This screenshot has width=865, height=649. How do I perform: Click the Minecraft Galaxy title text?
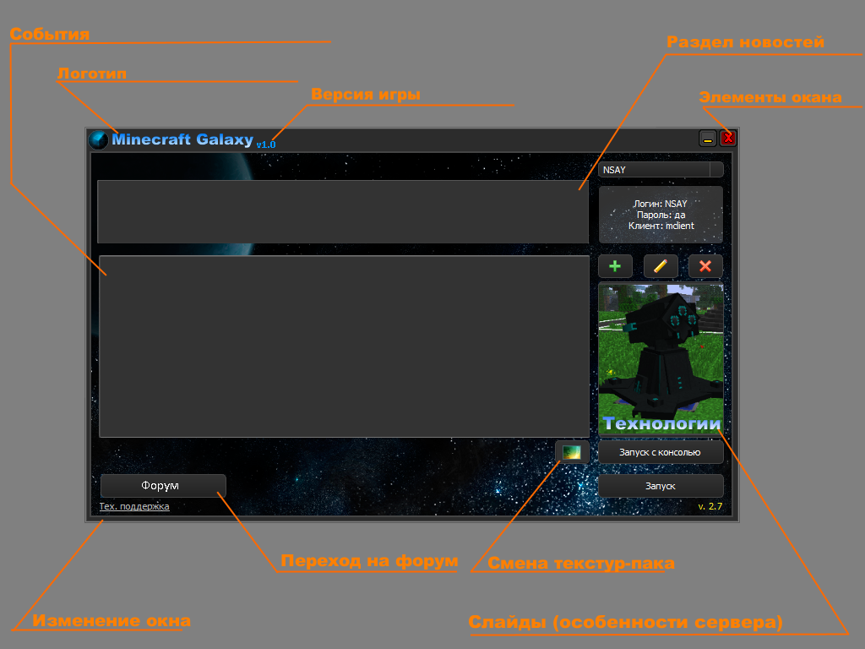(x=182, y=139)
